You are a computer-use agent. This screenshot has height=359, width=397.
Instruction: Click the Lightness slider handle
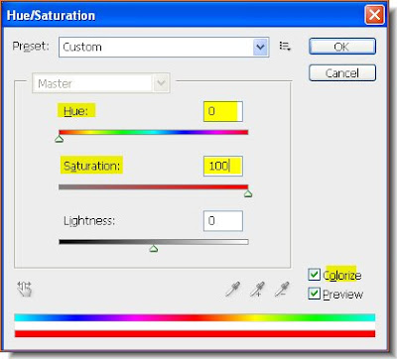click(x=153, y=248)
